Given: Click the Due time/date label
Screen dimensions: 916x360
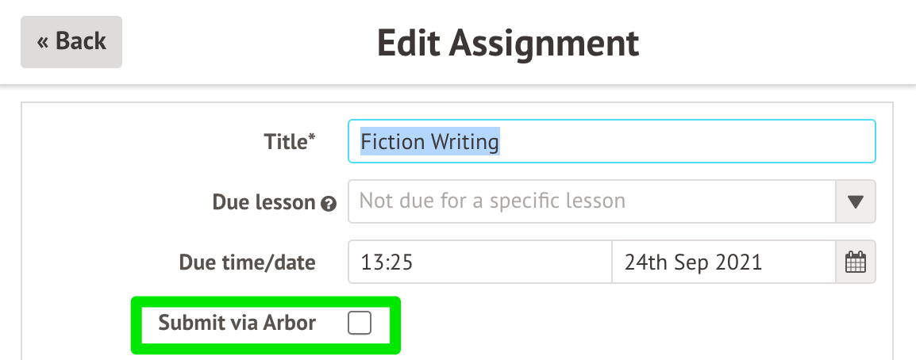Looking at the screenshot, I should click(x=247, y=262).
